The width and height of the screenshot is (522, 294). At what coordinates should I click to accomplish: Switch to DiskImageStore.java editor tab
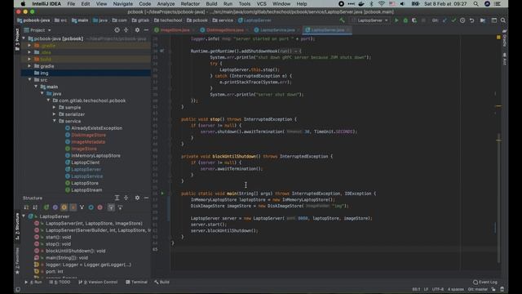225,30
